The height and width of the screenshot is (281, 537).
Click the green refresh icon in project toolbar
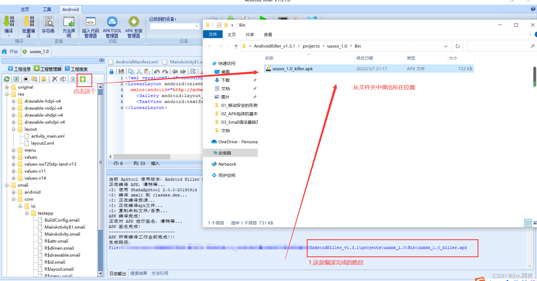click(x=7, y=79)
